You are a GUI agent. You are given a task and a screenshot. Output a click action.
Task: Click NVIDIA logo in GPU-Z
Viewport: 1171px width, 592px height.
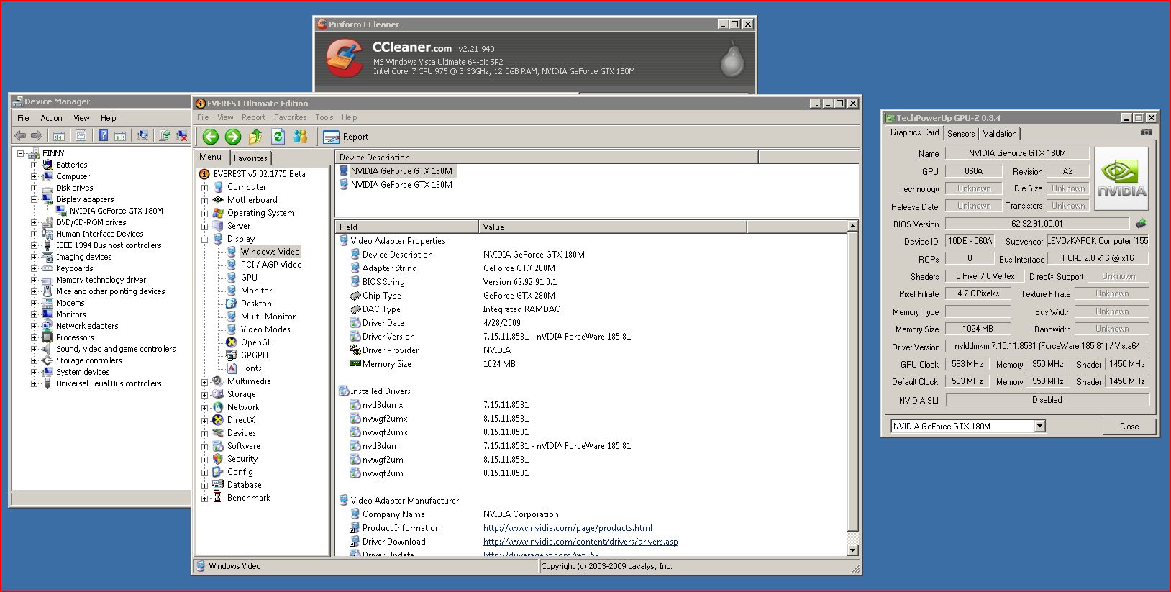pos(1121,178)
